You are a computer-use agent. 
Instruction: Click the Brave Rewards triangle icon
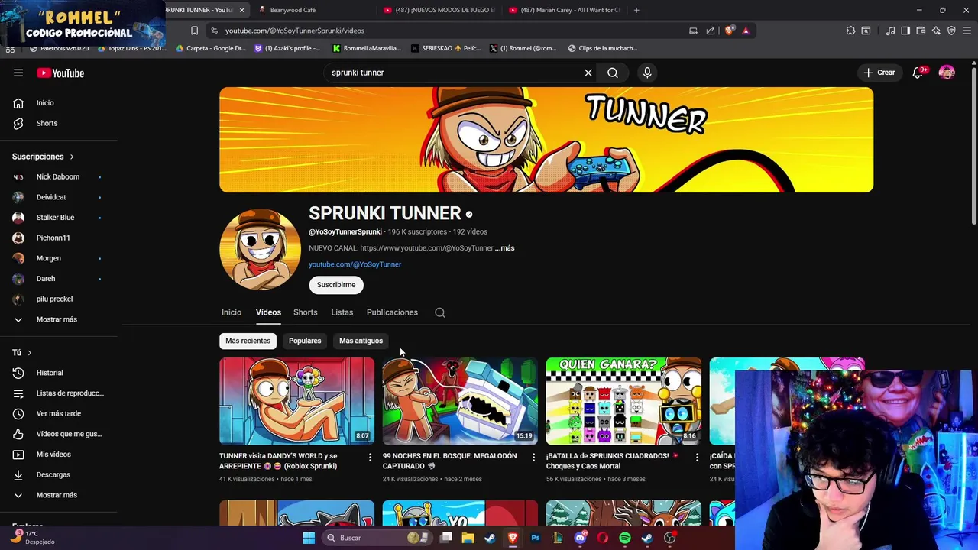point(746,31)
